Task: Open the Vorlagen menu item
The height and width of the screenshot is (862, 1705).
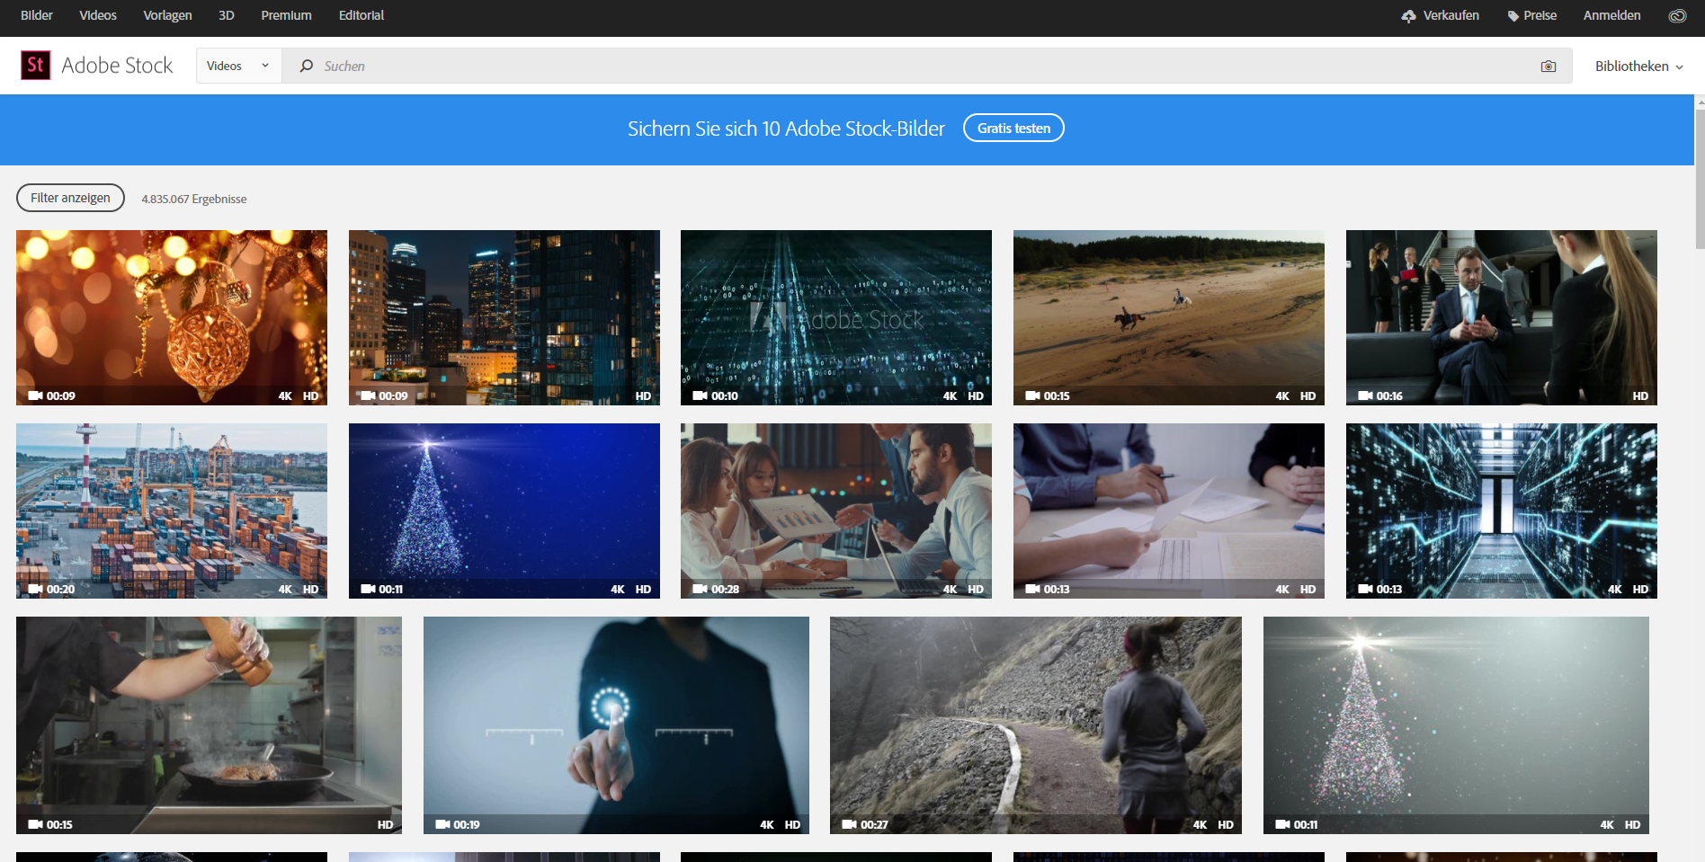Action: pyautogui.click(x=167, y=15)
